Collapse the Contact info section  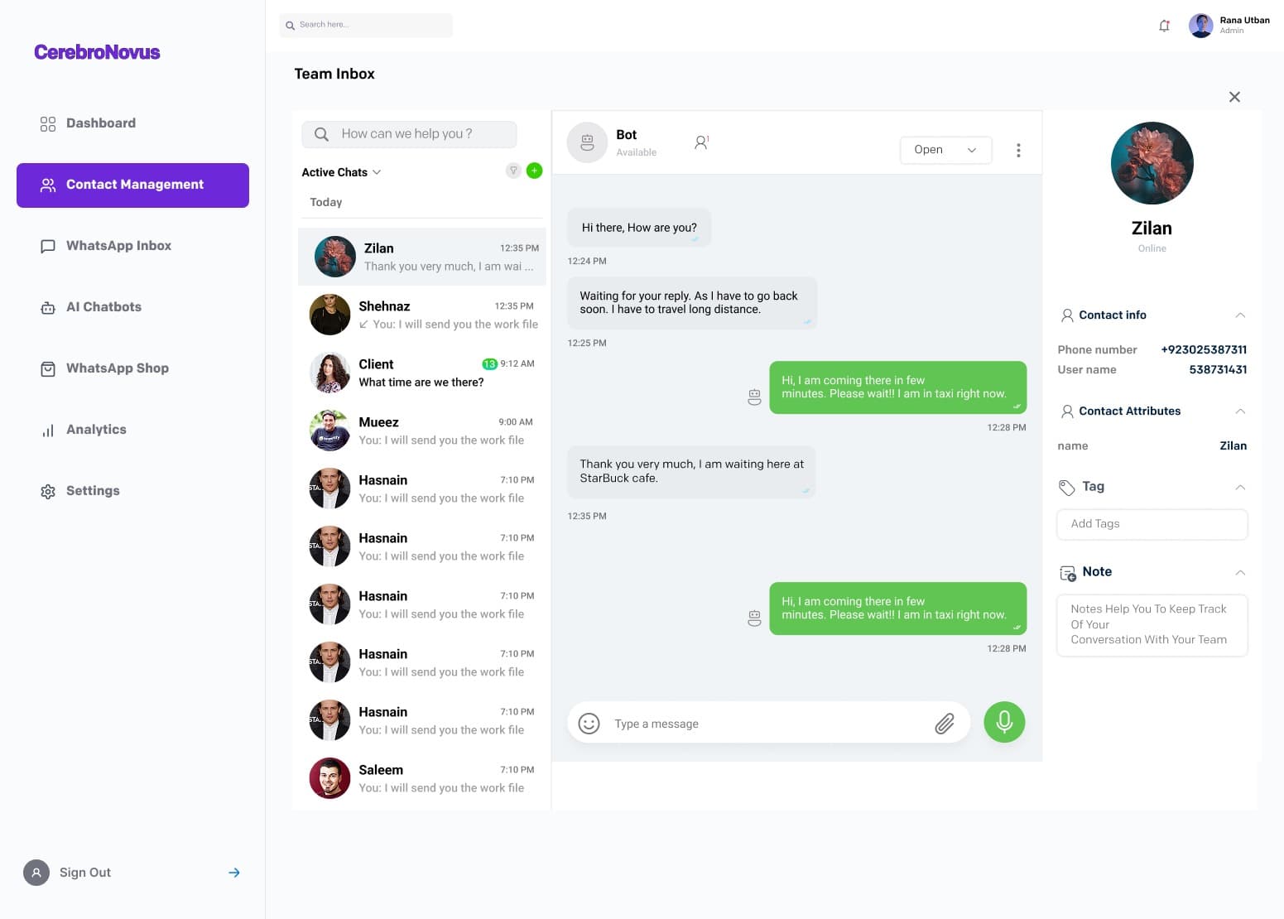[x=1239, y=315]
